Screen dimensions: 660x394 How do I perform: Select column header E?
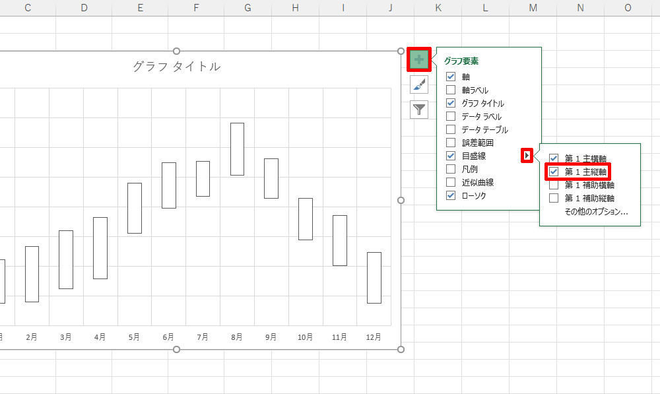click(x=140, y=7)
